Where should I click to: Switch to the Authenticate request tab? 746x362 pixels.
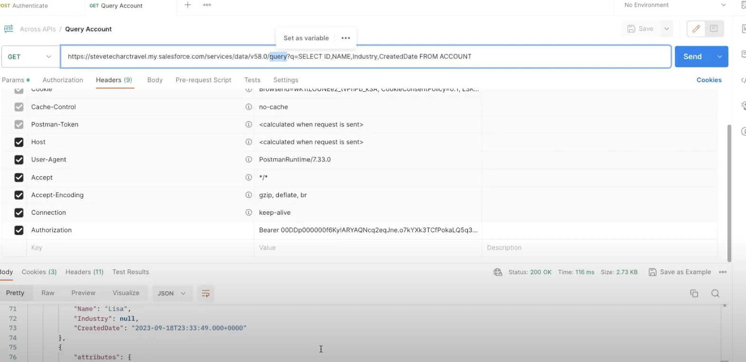pos(25,6)
